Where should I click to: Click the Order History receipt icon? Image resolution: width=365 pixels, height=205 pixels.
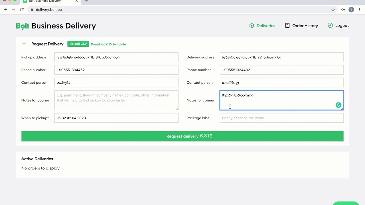pos(287,26)
